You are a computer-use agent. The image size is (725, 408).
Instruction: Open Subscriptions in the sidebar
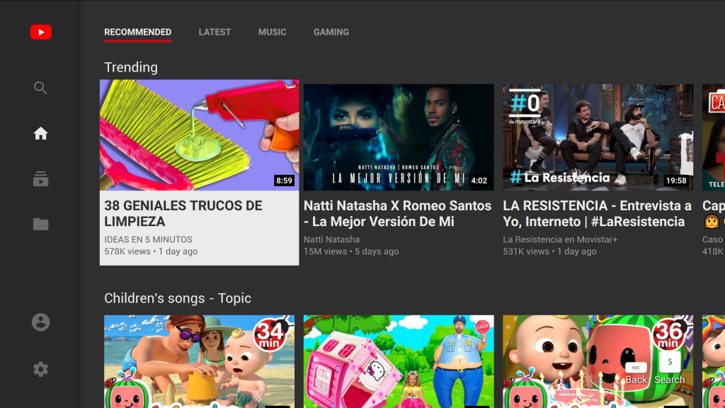pyautogui.click(x=40, y=179)
